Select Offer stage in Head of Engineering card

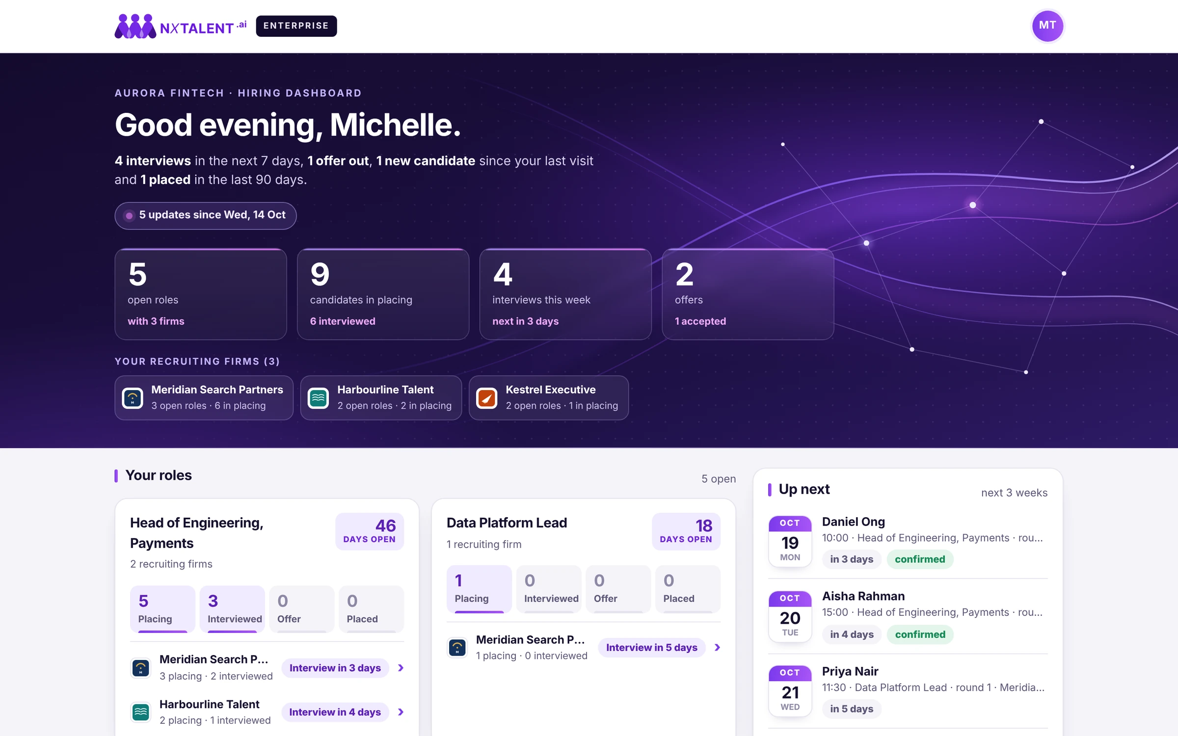click(302, 609)
